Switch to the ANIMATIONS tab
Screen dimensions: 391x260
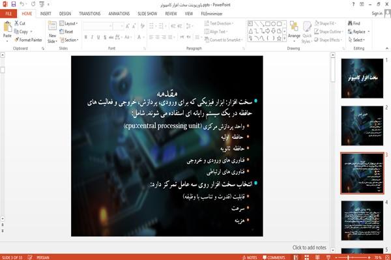click(x=119, y=14)
